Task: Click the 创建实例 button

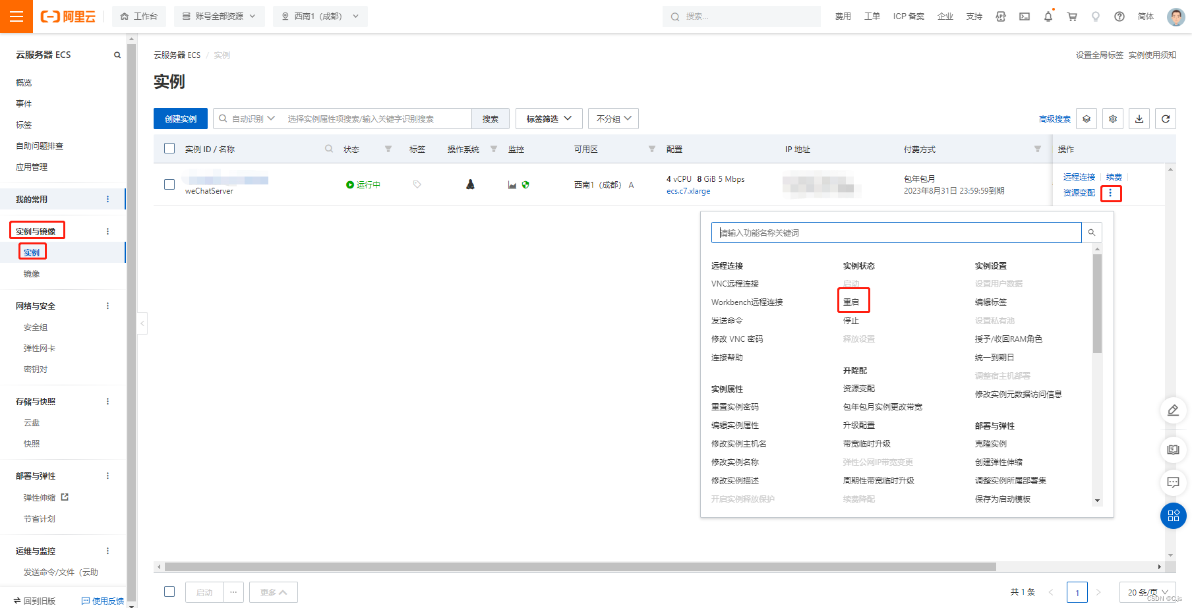Action: click(180, 119)
